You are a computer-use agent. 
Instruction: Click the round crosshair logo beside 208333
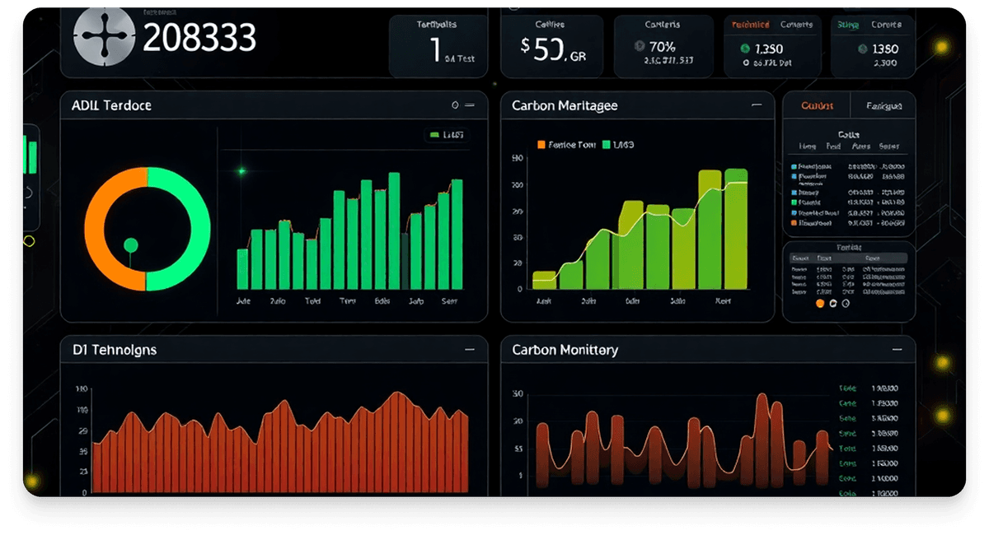point(103,35)
